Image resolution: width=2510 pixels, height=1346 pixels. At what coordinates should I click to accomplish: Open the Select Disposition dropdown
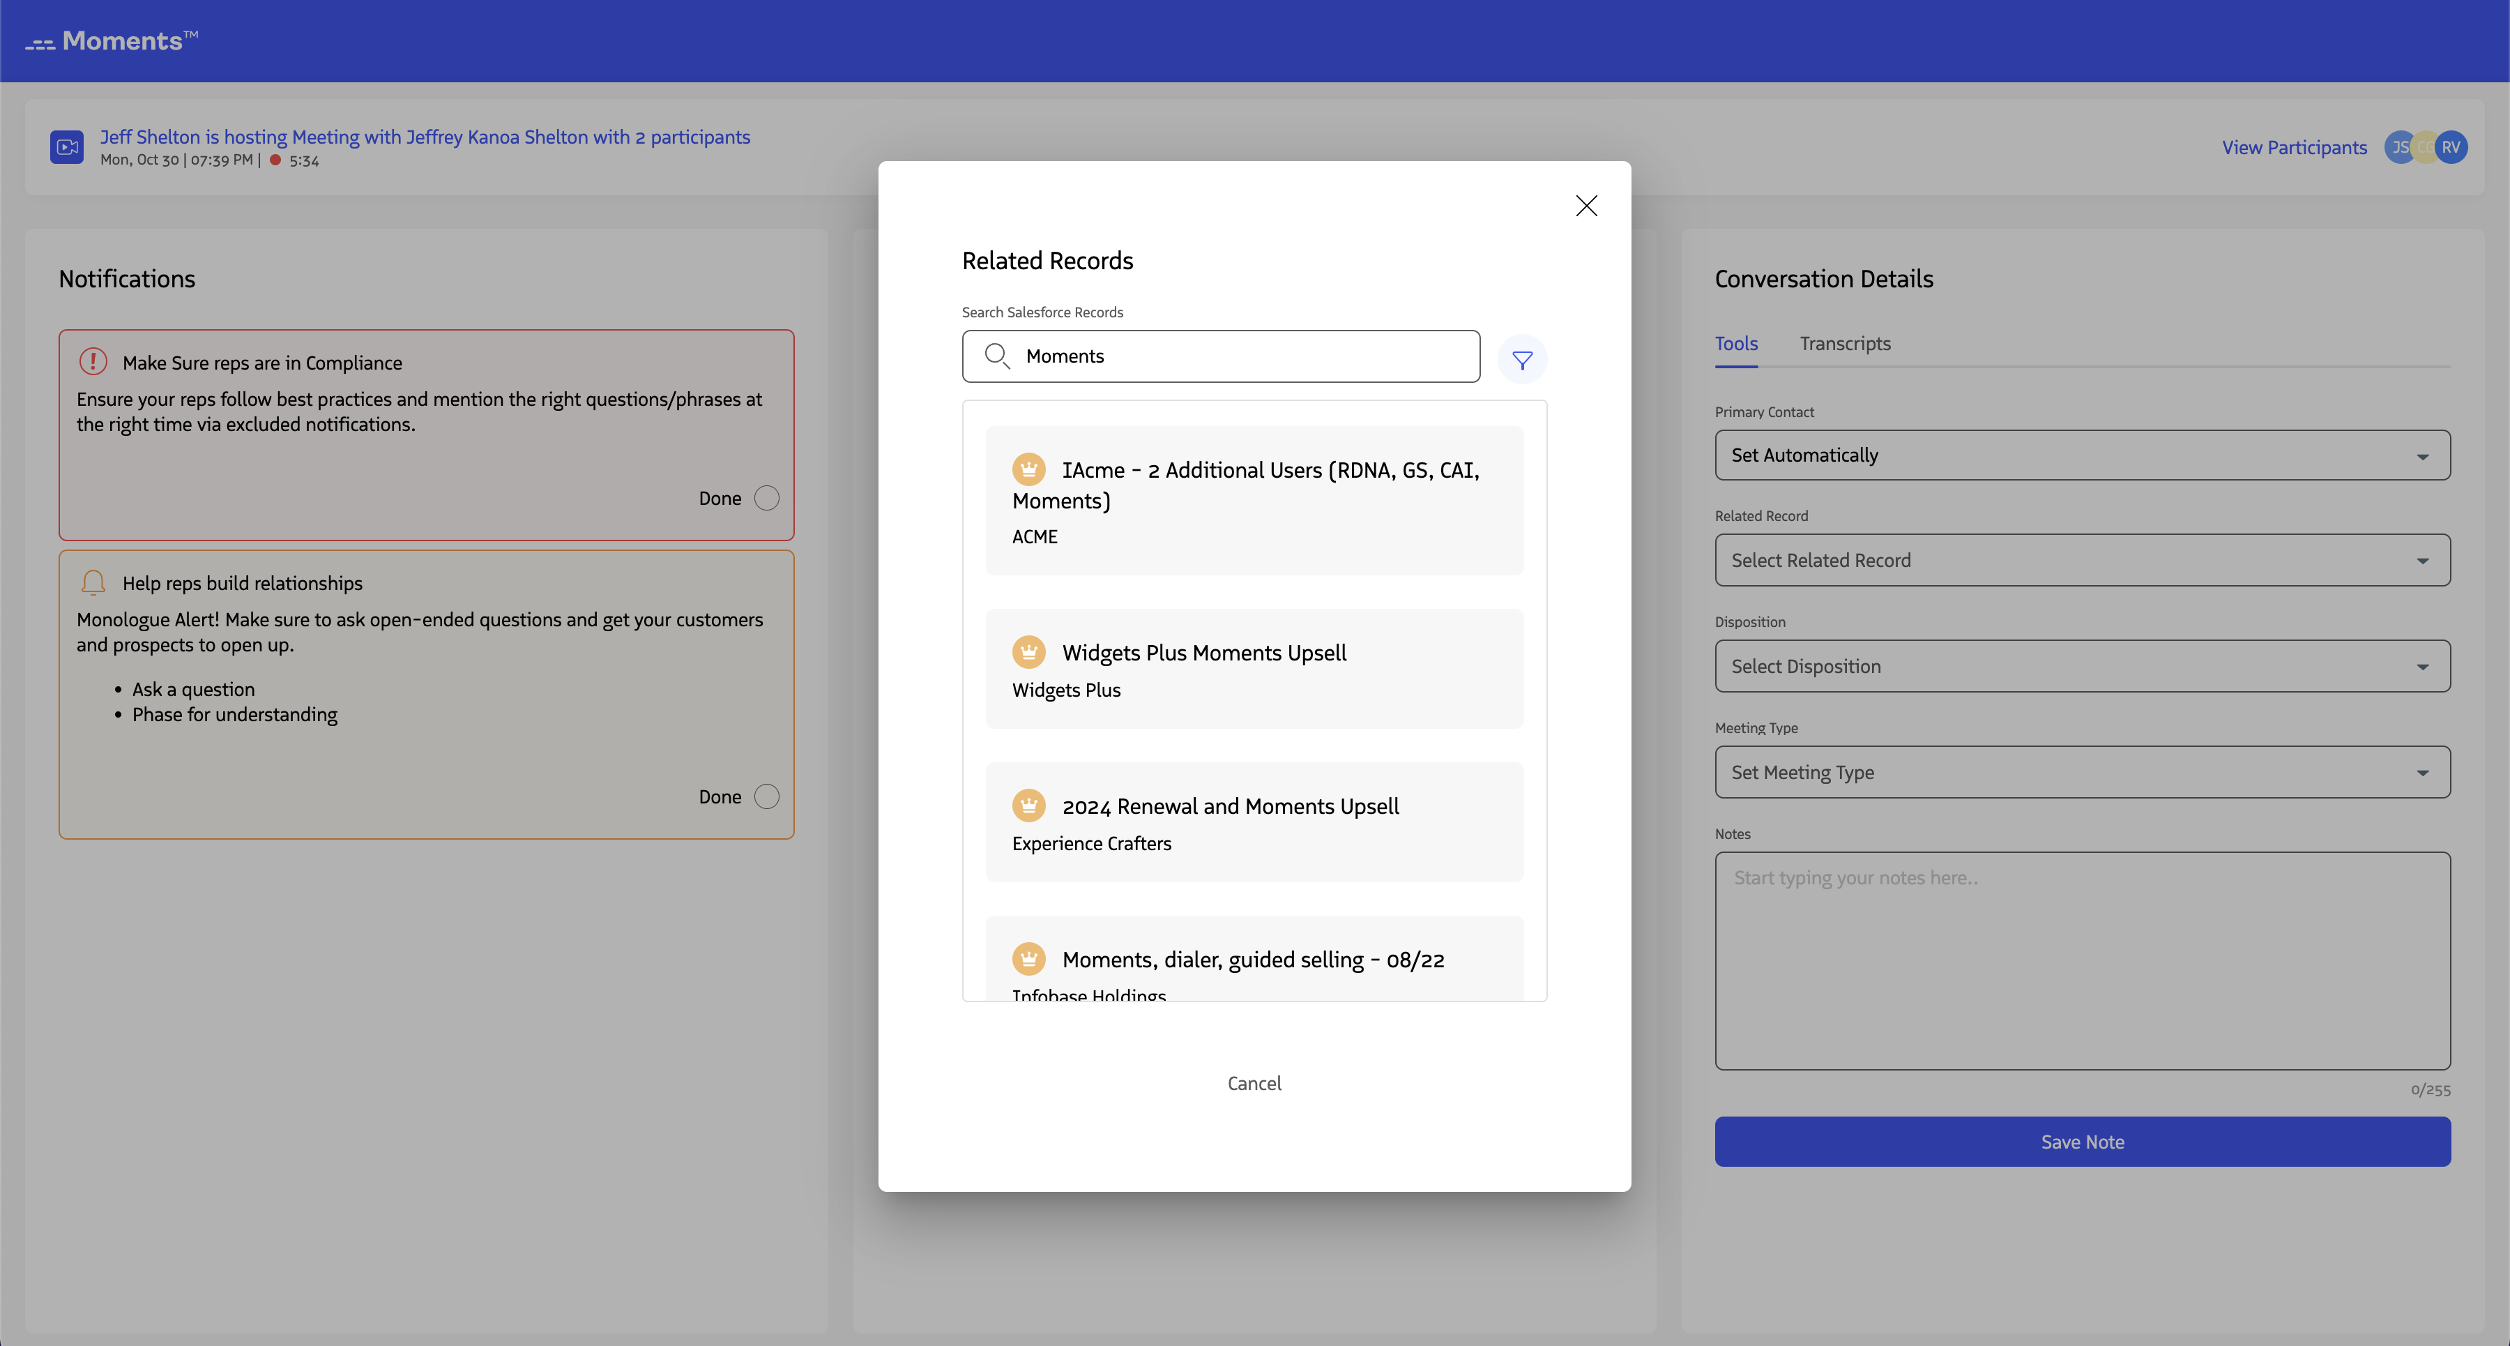point(2081,666)
